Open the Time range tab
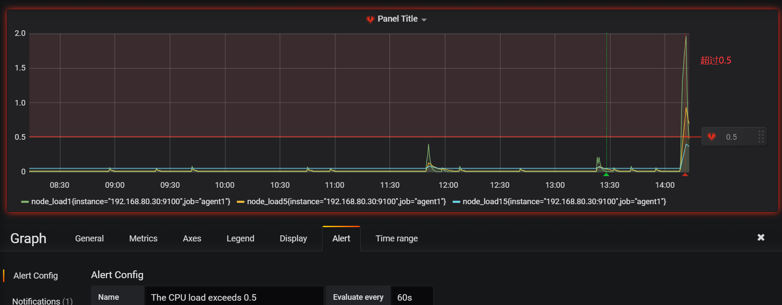Viewport: 782px width, 305px height. click(397, 238)
